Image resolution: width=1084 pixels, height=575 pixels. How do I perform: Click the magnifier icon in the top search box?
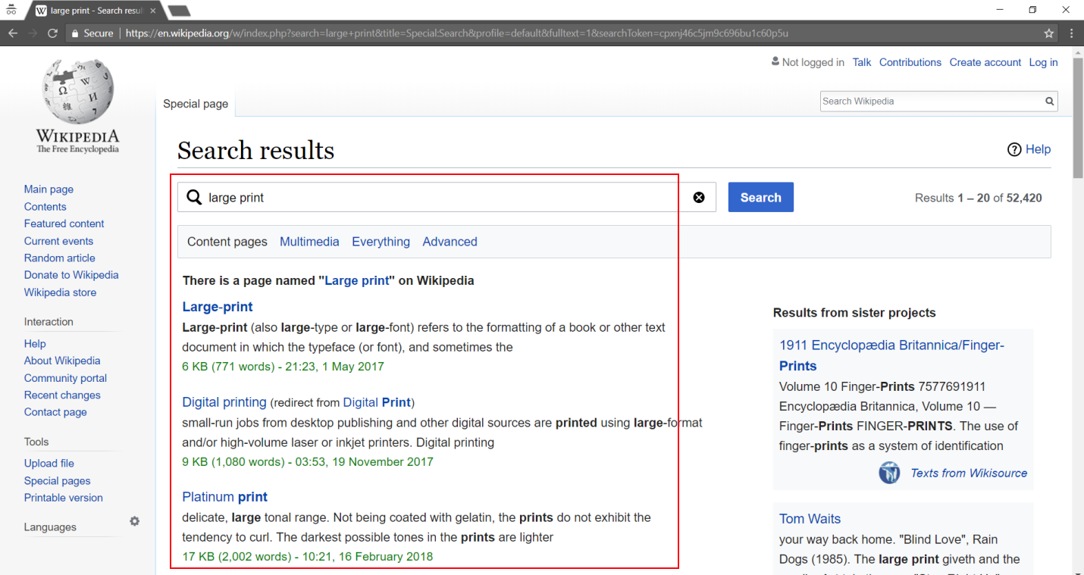click(1049, 101)
